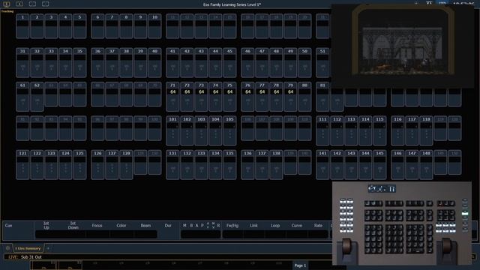The image size is (480, 270).
Task: Select channel 103 tile
Action: pos(201,130)
